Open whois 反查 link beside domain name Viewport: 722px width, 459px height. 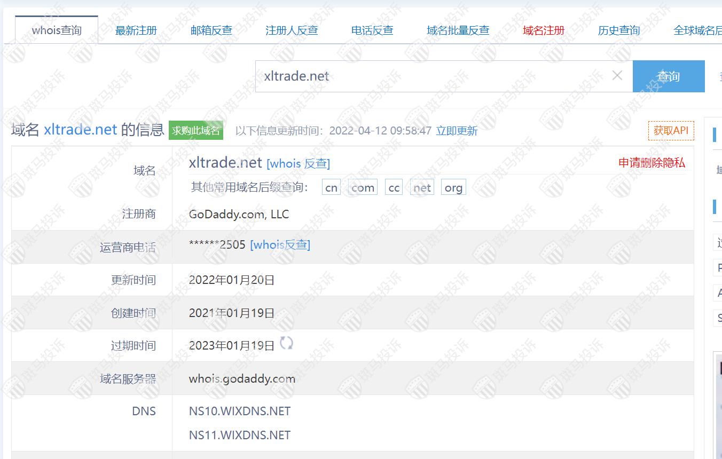point(298,163)
